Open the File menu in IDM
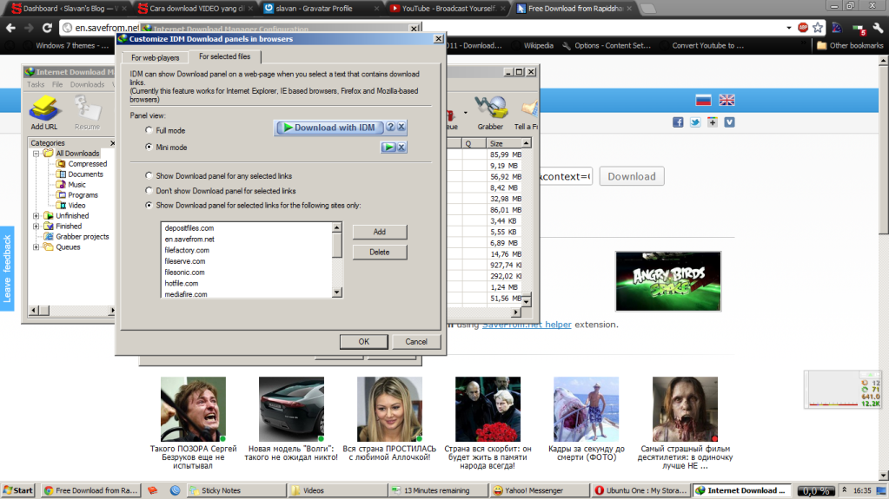The height and width of the screenshot is (499, 889). pos(57,84)
